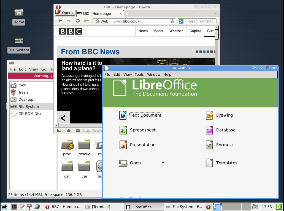Select root in file manager sidebar
The width and height of the screenshot is (284, 211).
pyautogui.click(x=31, y=85)
